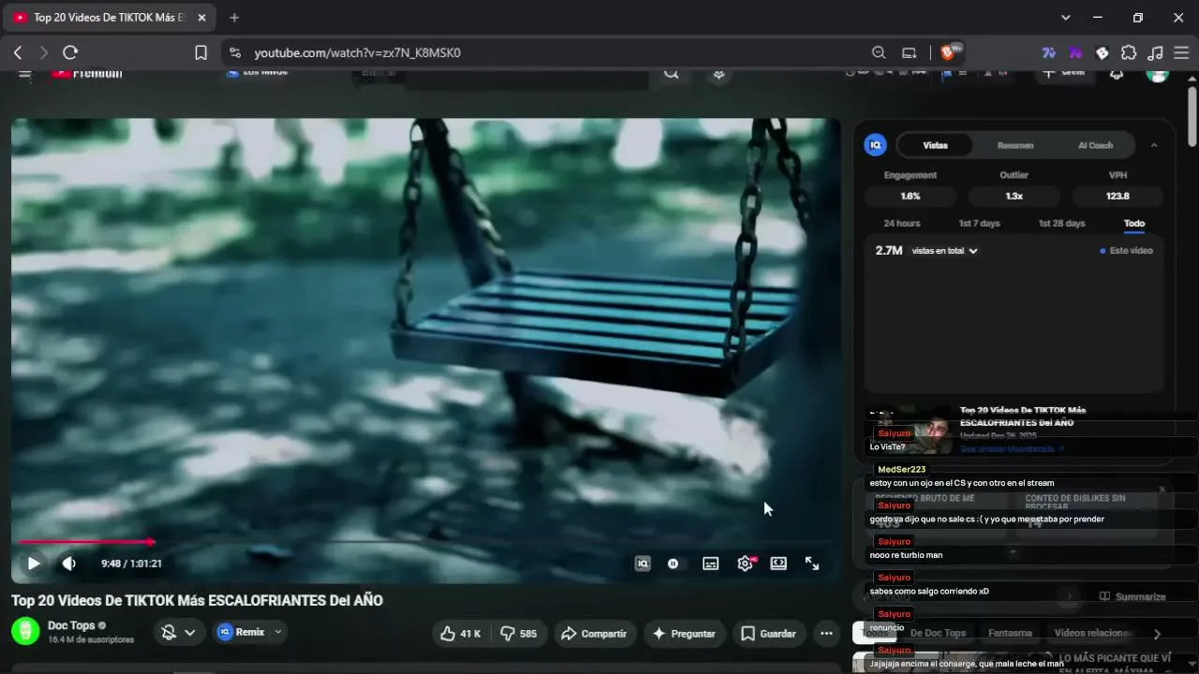
Task: Open the vidIQ player overlay button
Action: click(x=643, y=564)
